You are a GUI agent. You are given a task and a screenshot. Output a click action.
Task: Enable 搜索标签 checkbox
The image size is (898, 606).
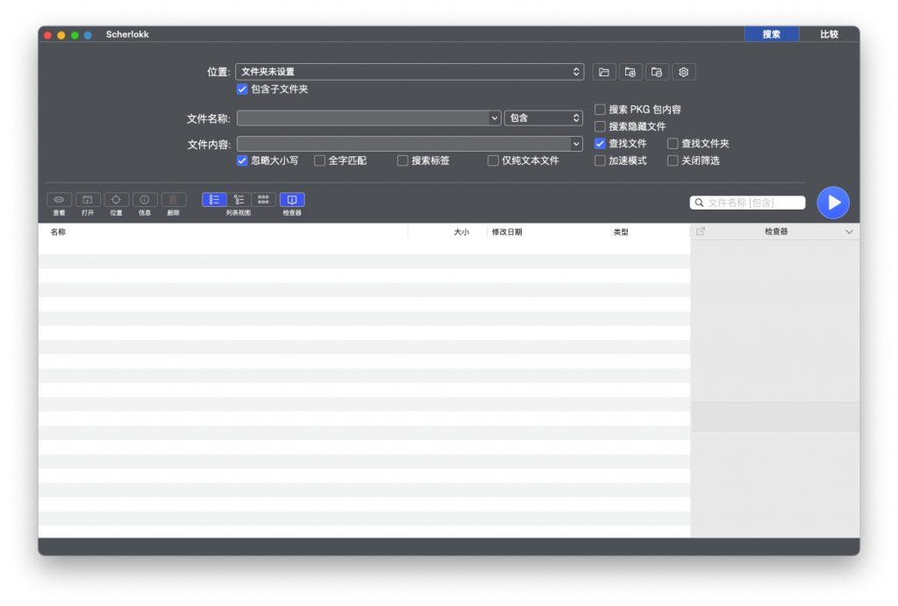[x=403, y=161]
